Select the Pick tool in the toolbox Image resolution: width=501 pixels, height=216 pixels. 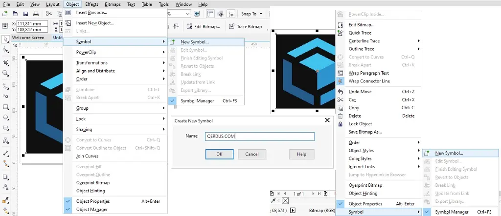click(x=5, y=39)
